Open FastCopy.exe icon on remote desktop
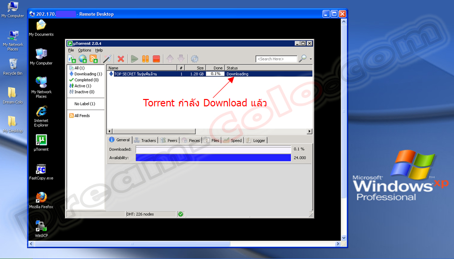The width and height of the screenshot is (454, 259). [41, 172]
